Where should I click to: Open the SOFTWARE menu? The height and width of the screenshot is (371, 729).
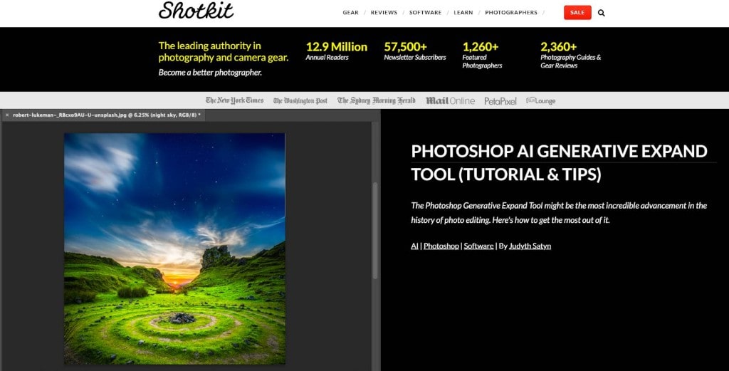click(x=426, y=13)
